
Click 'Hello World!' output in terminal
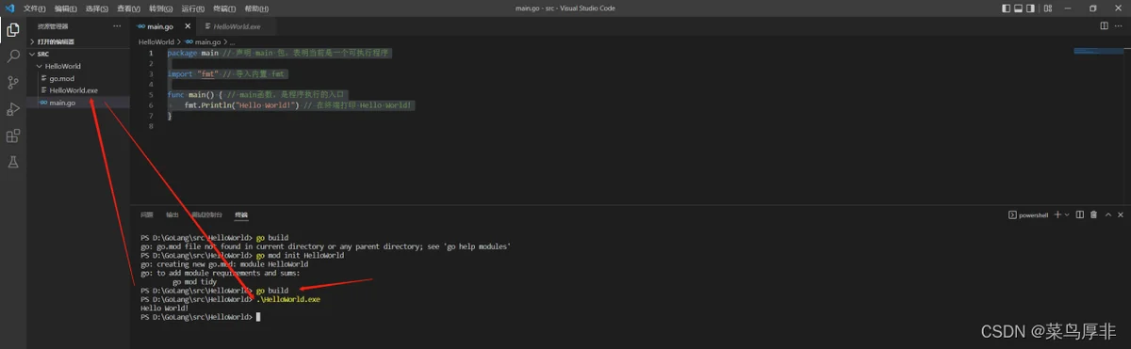(164, 308)
